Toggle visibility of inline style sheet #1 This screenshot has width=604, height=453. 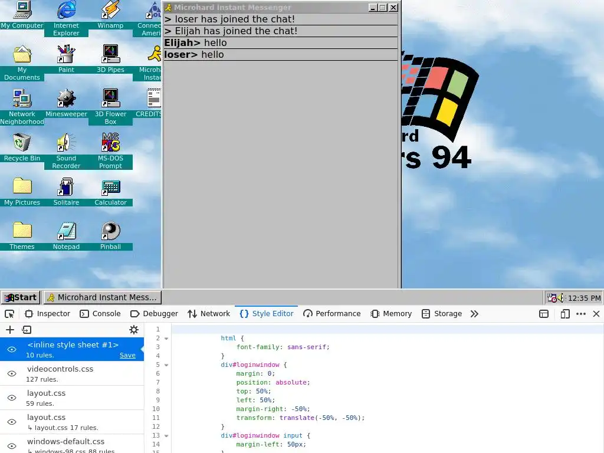[12, 349]
